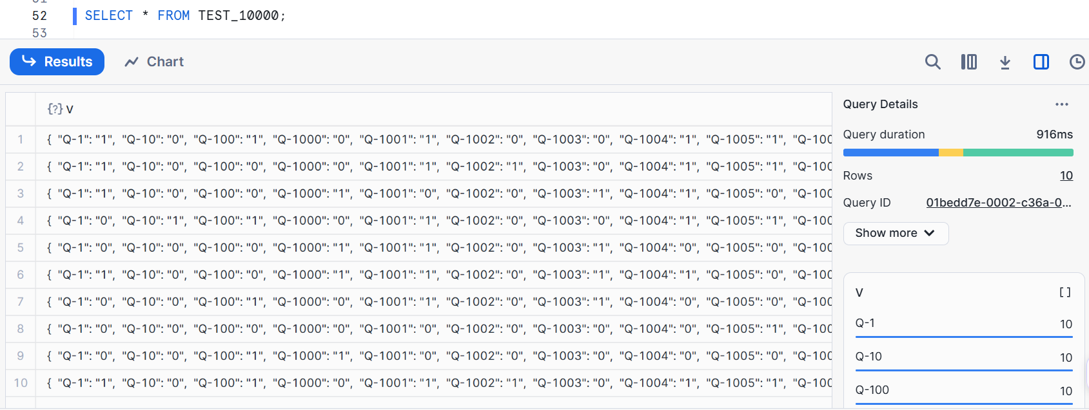This screenshot has width=1089, height=410.
Task: Expand the Show more dropdown
Action: point(896,233)
